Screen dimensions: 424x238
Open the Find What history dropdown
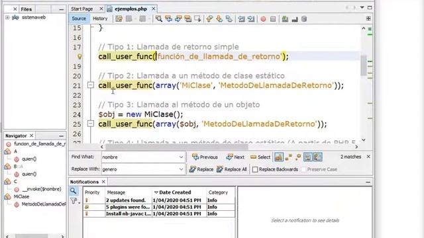[x=181, y=157]
